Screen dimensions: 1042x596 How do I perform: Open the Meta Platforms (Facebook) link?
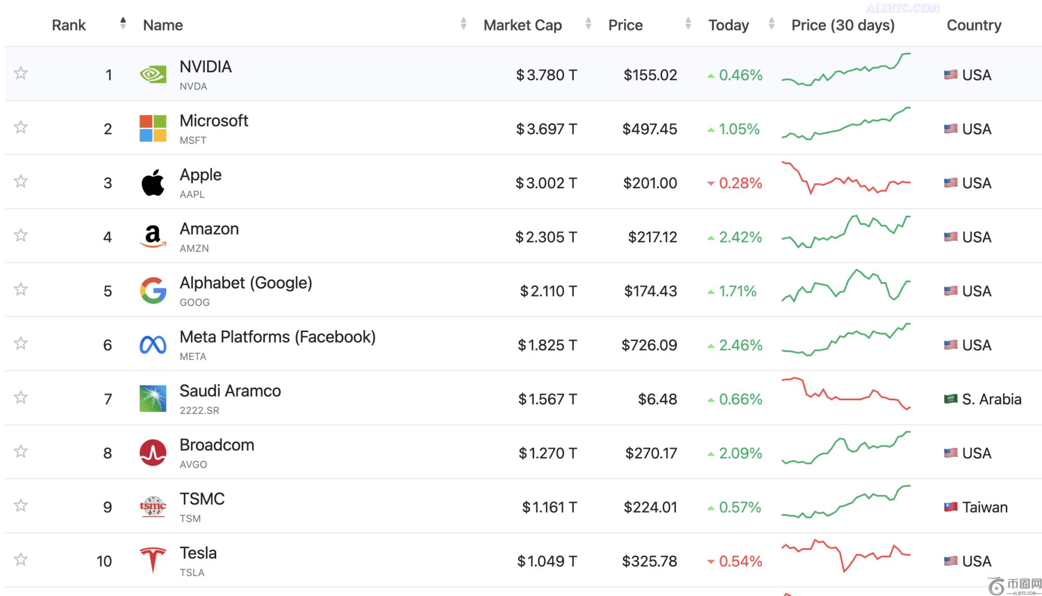tap(277, 337)
